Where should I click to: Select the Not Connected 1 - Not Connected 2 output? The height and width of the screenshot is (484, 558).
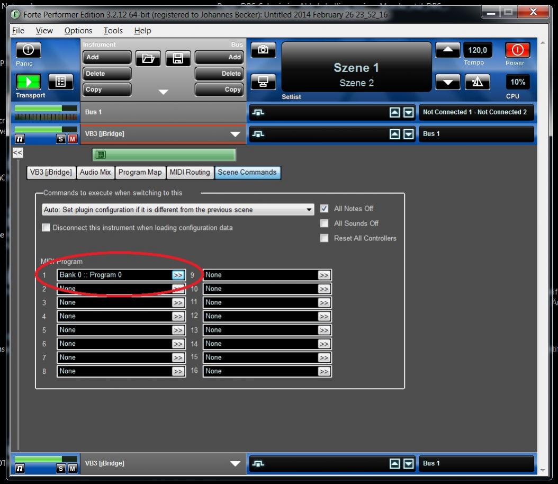[476, 112]
